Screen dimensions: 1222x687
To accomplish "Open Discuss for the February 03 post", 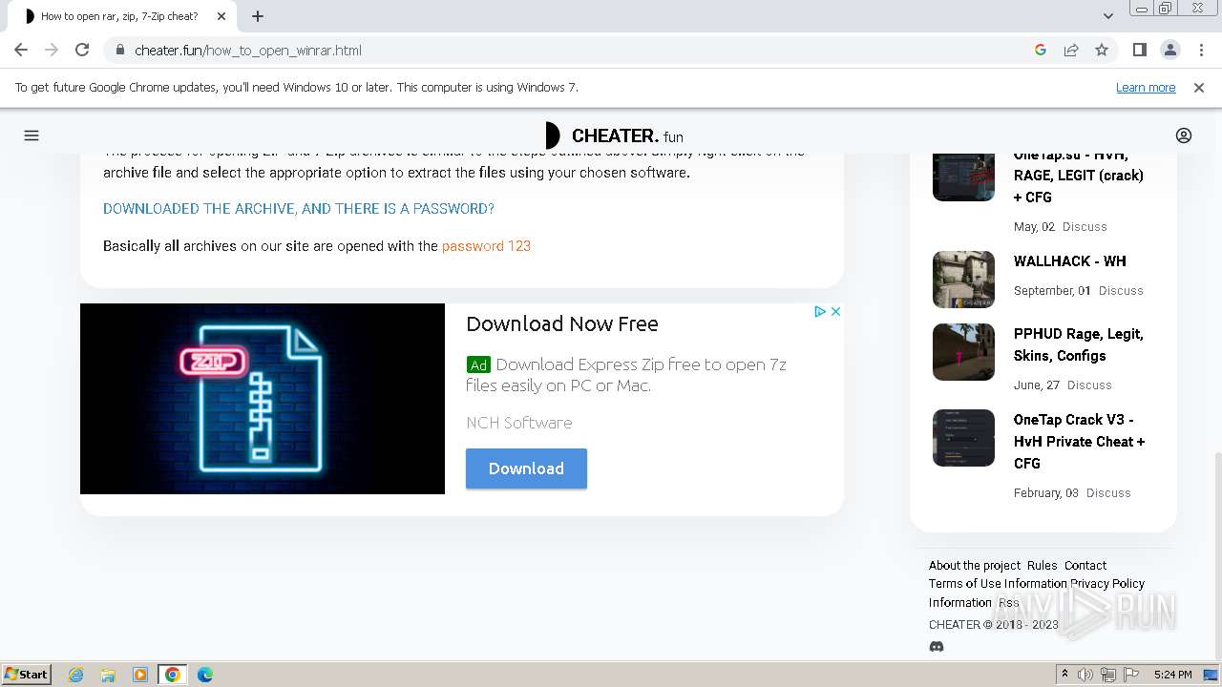I will [x=1108, y=492].
